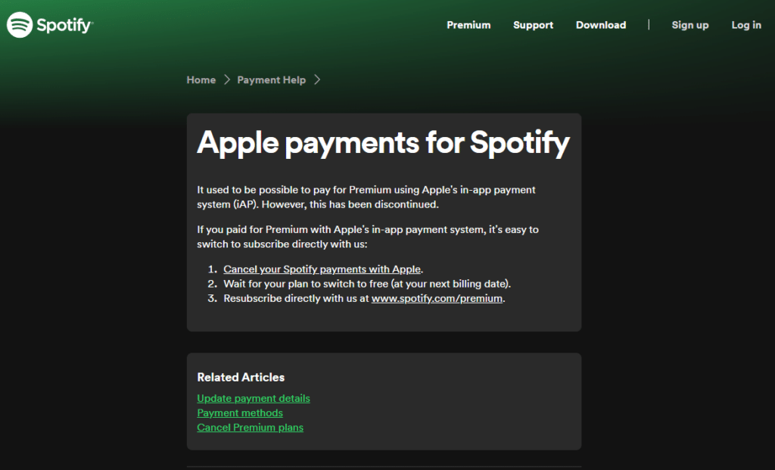Go to the Download page
This screenshot has height=470, width=775.
tap(600, 25)
